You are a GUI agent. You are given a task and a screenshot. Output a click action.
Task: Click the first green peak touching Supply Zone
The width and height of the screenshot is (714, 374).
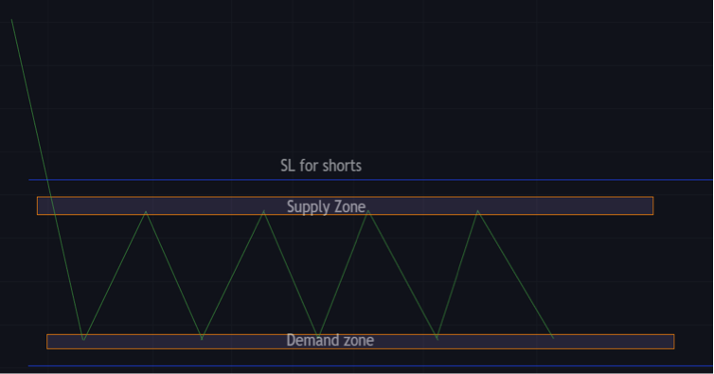146,212
